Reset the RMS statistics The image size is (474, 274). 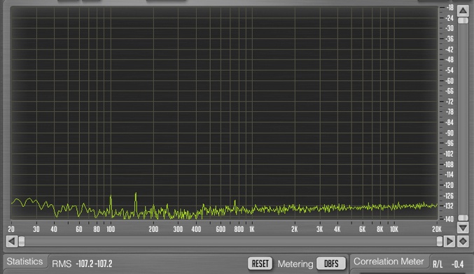(x=260, y=264)
